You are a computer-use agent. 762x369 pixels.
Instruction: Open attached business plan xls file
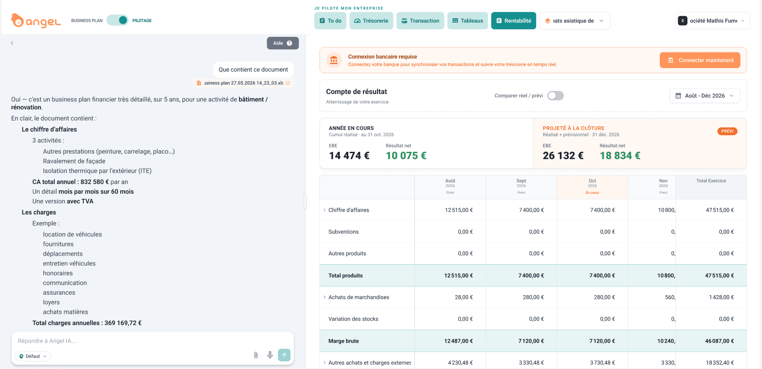pyautogui.click(x=244, y=83)
